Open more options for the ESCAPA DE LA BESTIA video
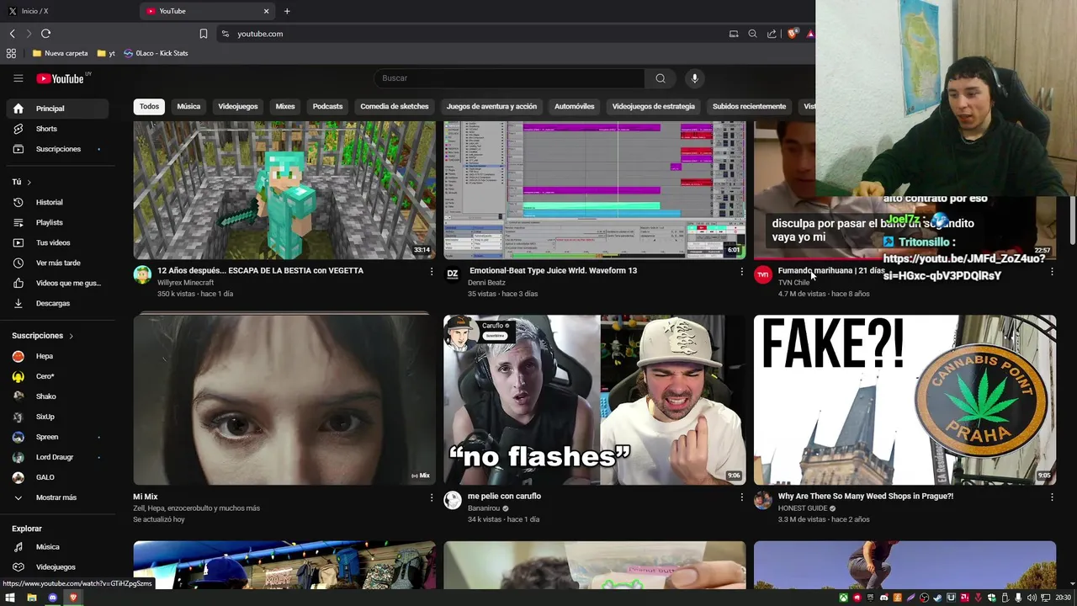 coord(432,272)
